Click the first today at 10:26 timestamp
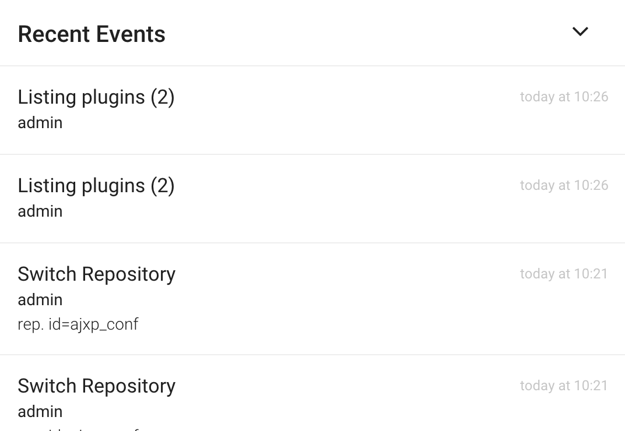 tap(564, 97)
